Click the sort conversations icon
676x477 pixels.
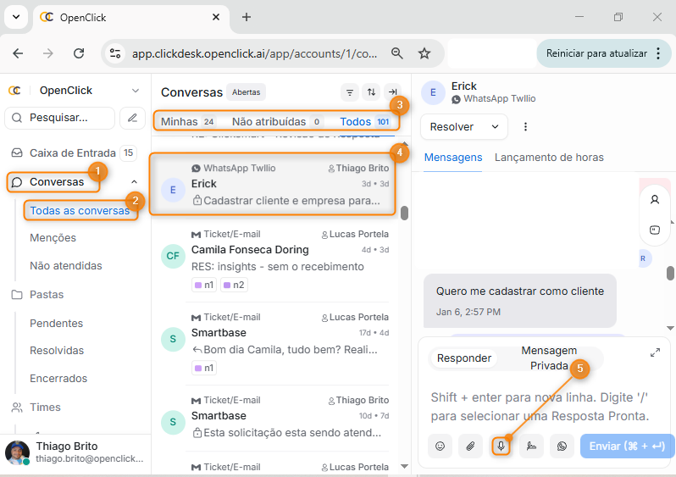point(371,92)
